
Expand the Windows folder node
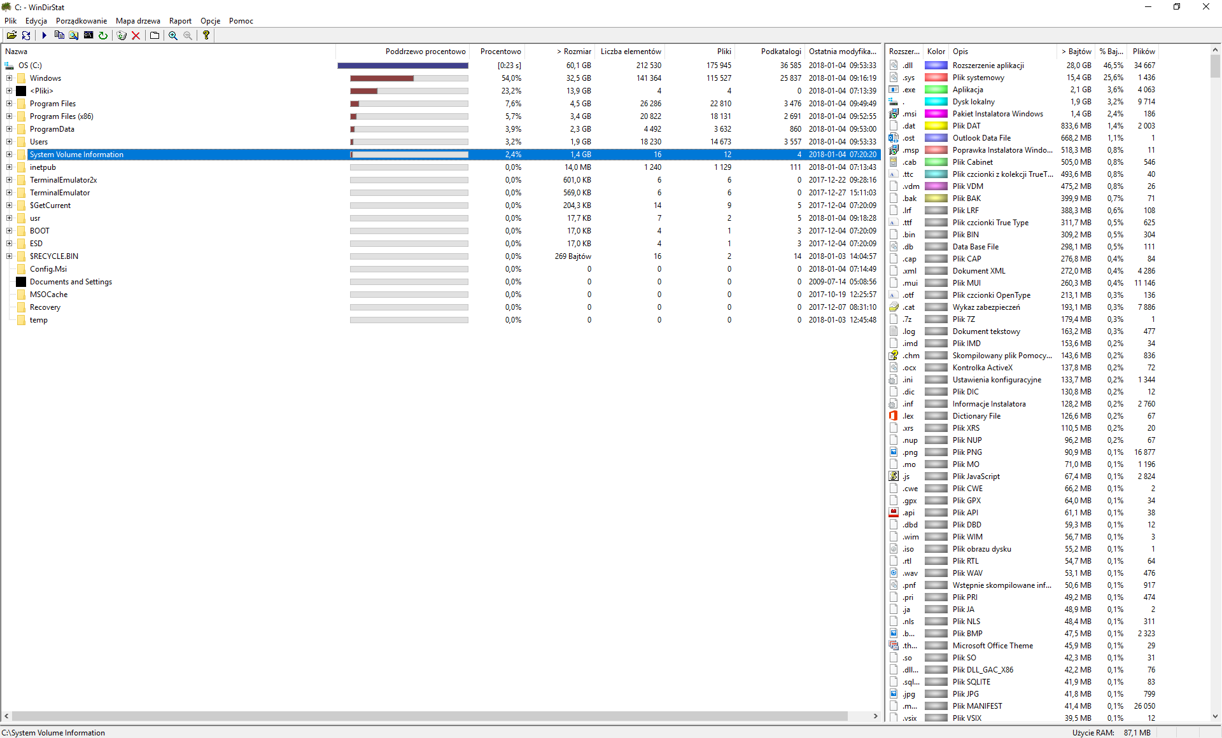click(x=10, y=78)
